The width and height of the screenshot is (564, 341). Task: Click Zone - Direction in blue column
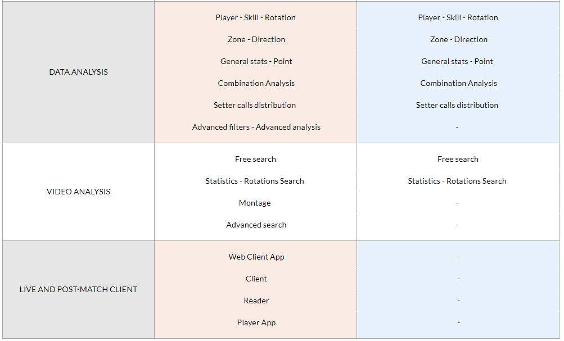pyautogui.click(x=459, y=39)
